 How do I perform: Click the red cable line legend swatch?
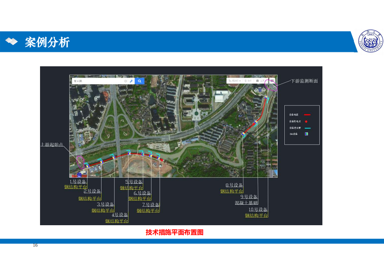point(307,115)
